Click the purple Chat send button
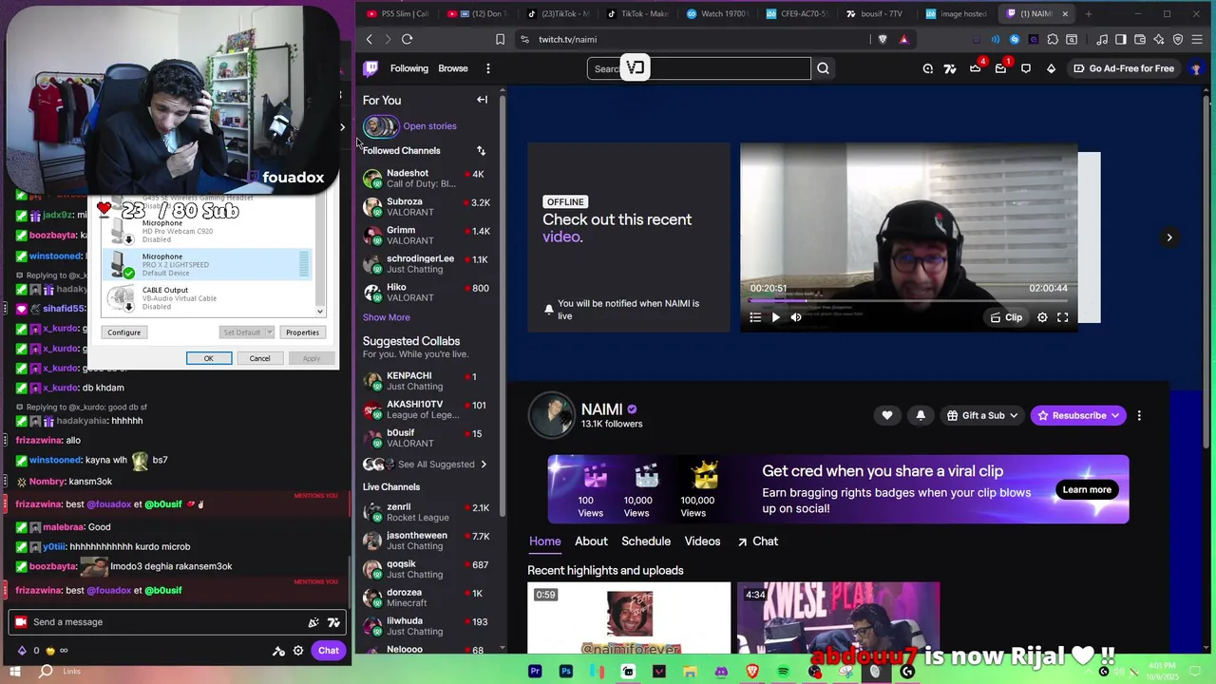Image resolution: width=1216 pixels, height=684 pixels. pyautogui.click(x=329, y=651)
